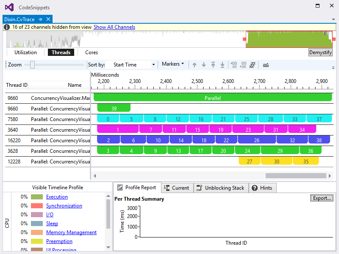Click the Thread ID column header
The height and width of the screenshot is (254, 339).
[x=17, y=85]
